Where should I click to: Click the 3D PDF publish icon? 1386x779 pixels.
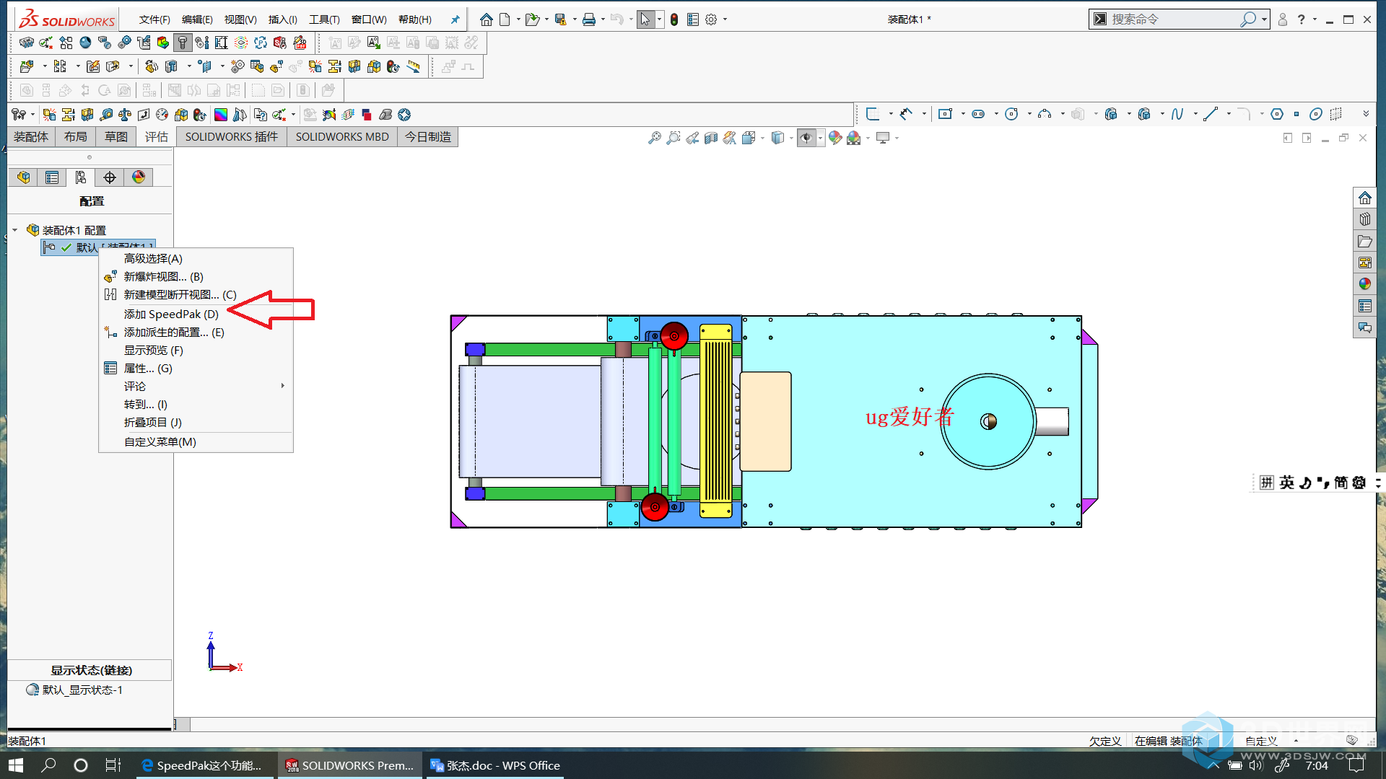click(x=300, y=43)
